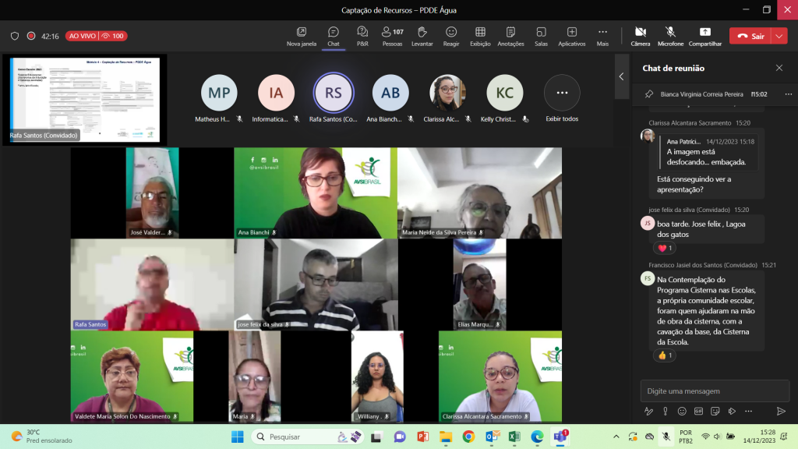
Task: Select the KC Kelly Christ avatar
Action: (504, 93)
